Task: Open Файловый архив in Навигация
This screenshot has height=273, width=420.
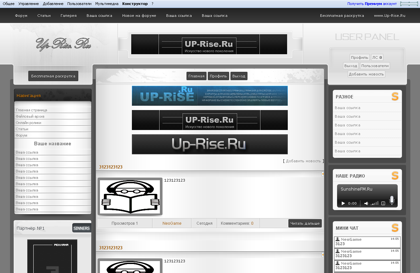Action: click(x=30, y=116)
